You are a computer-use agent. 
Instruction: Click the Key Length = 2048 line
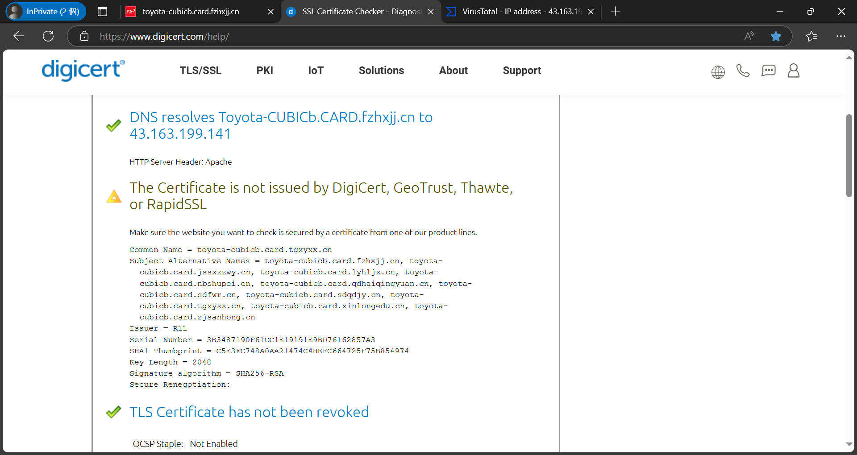pyautogui.click(x=171, y=362)
